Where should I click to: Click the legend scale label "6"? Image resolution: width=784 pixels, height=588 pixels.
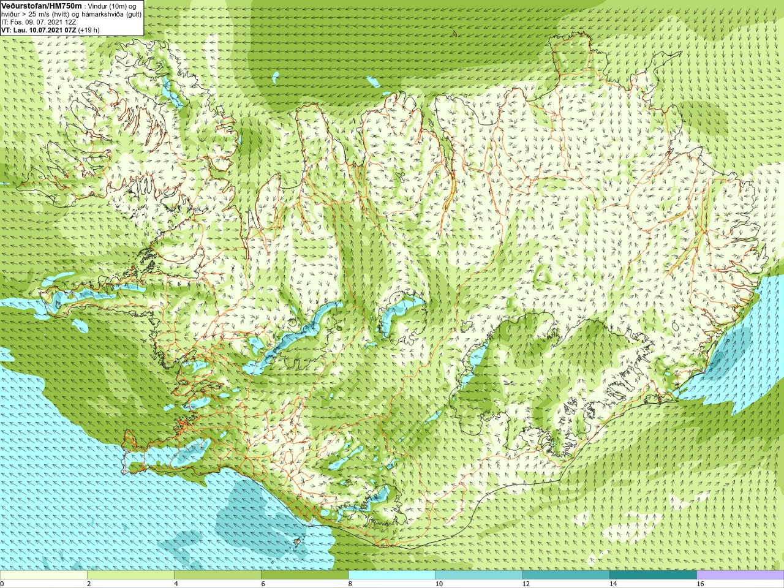tap(263, 584)
